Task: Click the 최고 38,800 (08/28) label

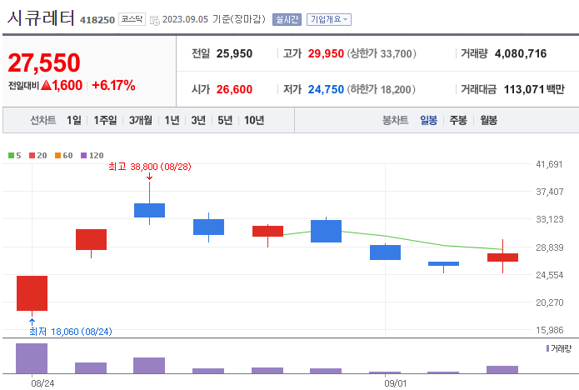Action: [x=150, y=167]
